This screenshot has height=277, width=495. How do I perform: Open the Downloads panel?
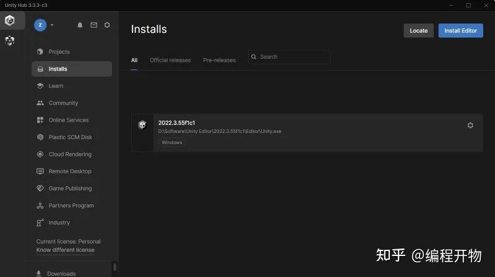61,273
